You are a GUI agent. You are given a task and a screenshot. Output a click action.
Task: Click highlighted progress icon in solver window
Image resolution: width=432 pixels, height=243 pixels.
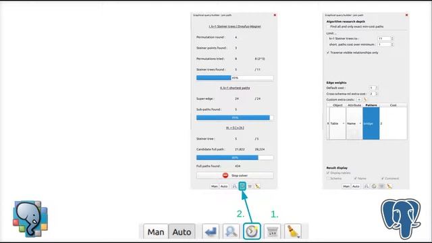click(242, 186)
